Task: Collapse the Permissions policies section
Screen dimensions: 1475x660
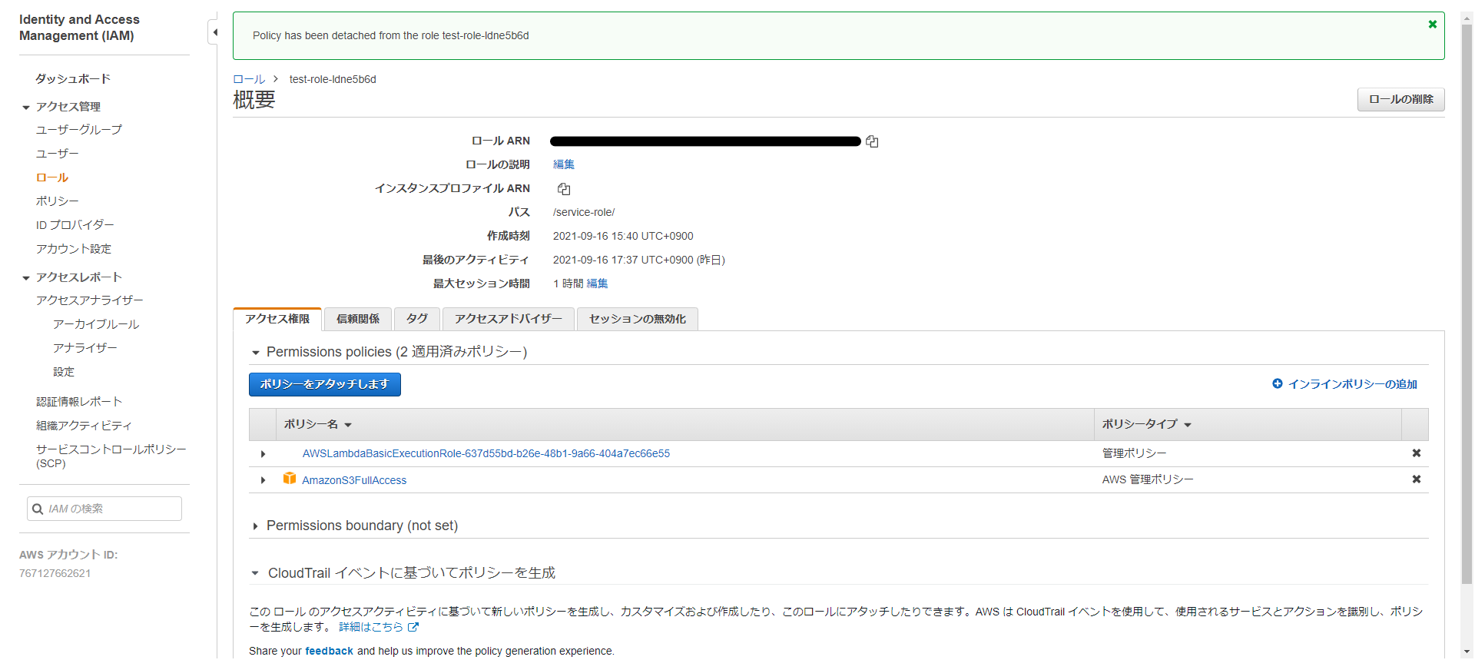Action: 256,353
